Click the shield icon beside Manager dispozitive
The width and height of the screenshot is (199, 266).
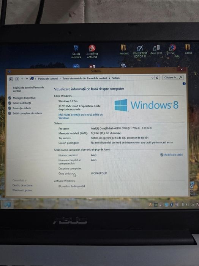tap(10, 98)
